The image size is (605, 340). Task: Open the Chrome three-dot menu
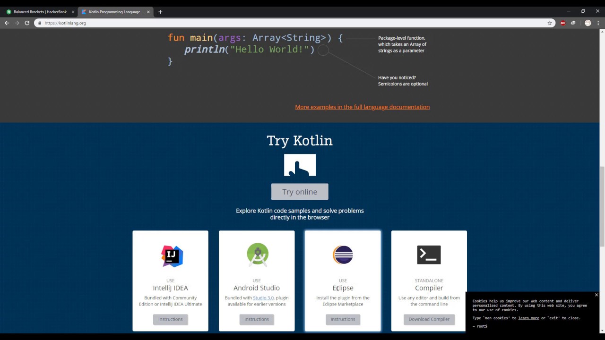(x=598, y=23)
